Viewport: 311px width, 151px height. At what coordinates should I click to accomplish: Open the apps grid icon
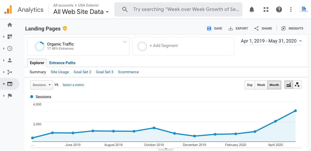click(x=266, y=10)
